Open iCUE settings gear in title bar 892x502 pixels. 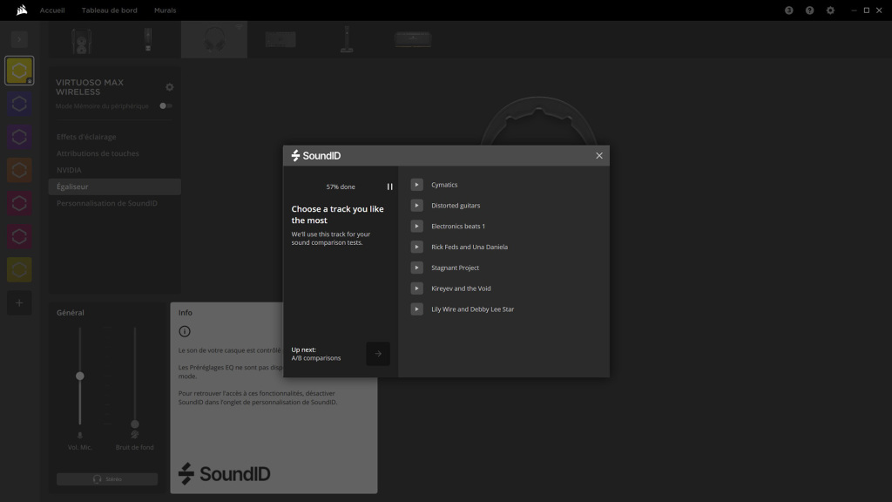[830, 10]
